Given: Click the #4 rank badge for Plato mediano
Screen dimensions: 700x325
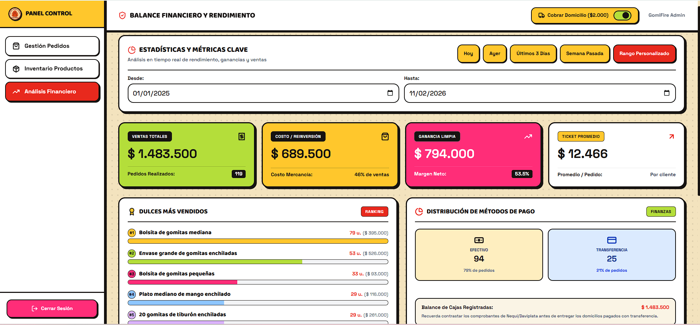Looking at the screenshot, I should coord(132,294).
